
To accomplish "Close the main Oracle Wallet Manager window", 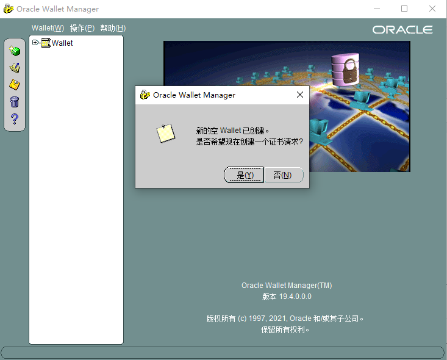I will [x=432, y=9].
